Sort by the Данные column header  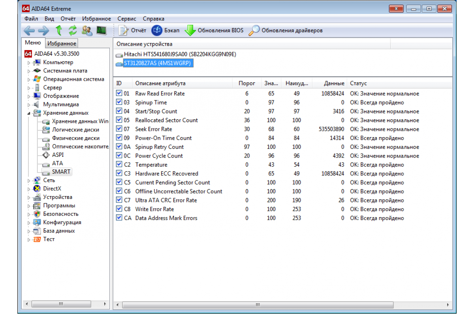coord(330,83)
